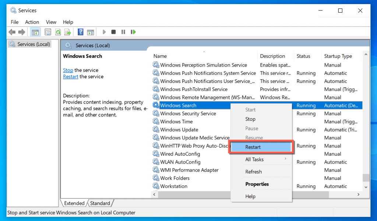Click the Services gear icon in title bar
Image resolution: width=377 pixels, height=221 pixels.
tap(13, 10)
